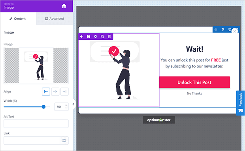This screenshot has height=151, width=245.
Task: Open row settings gear in blue toolbar
Action: (223, 29)
